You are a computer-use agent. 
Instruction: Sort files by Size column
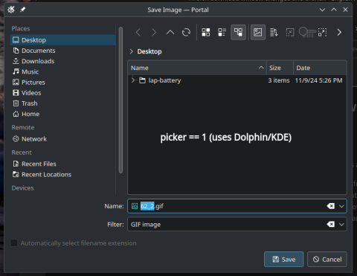280,68
